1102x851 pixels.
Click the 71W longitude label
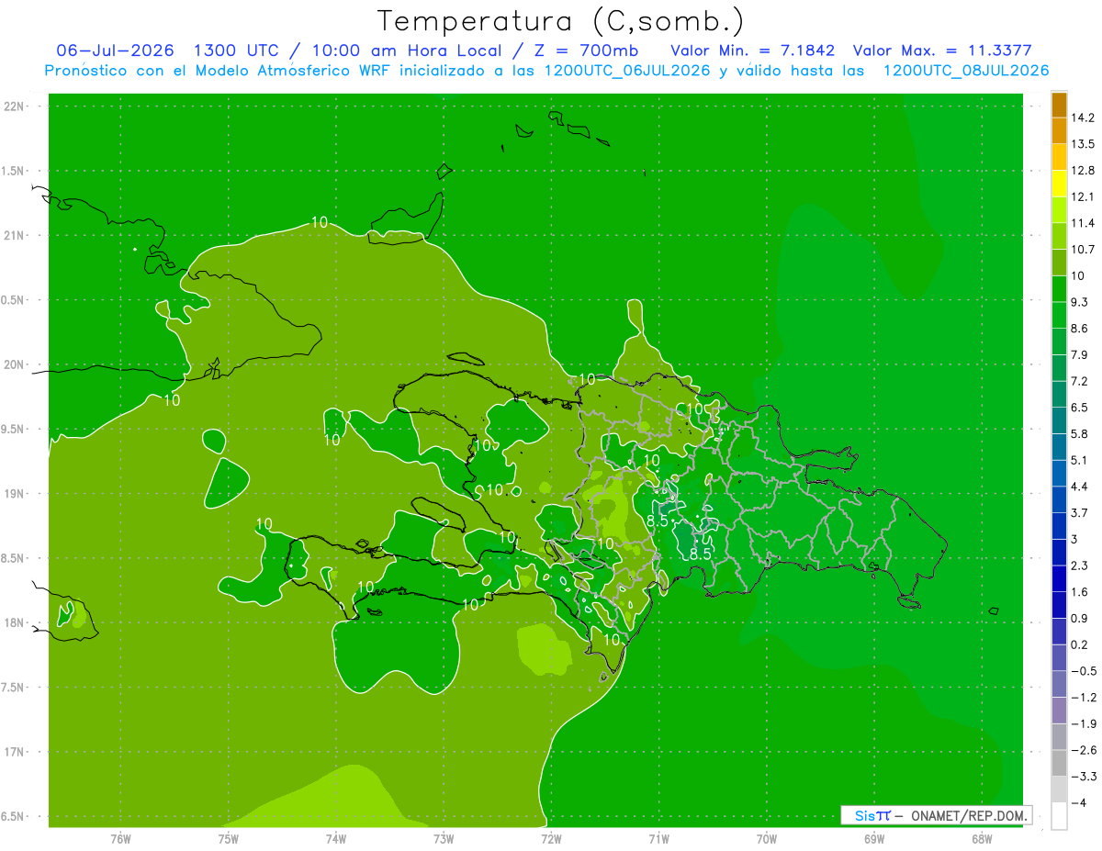coord(658,838)
